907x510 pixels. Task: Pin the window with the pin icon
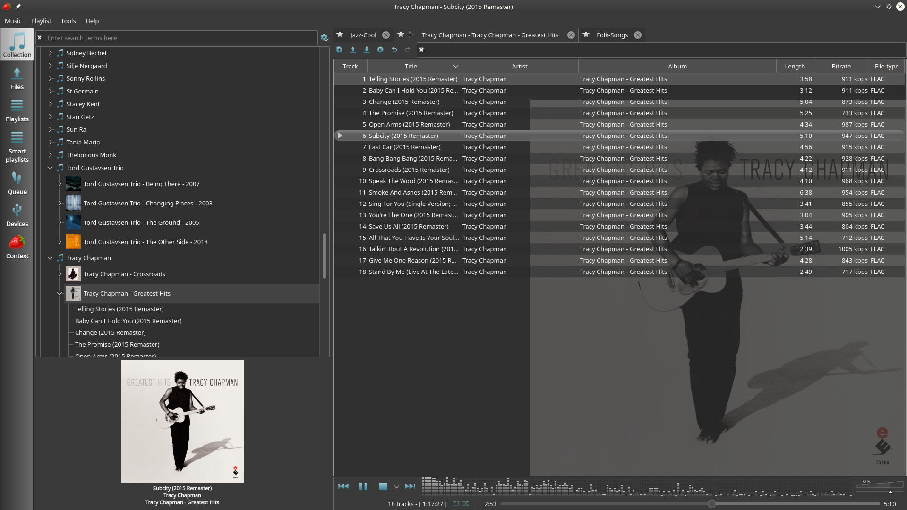(18, 7)
